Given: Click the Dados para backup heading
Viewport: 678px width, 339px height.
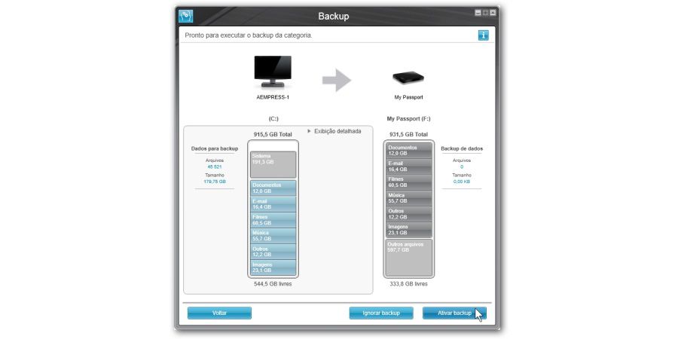Looking at the screenshot, I should click(215, 148).
